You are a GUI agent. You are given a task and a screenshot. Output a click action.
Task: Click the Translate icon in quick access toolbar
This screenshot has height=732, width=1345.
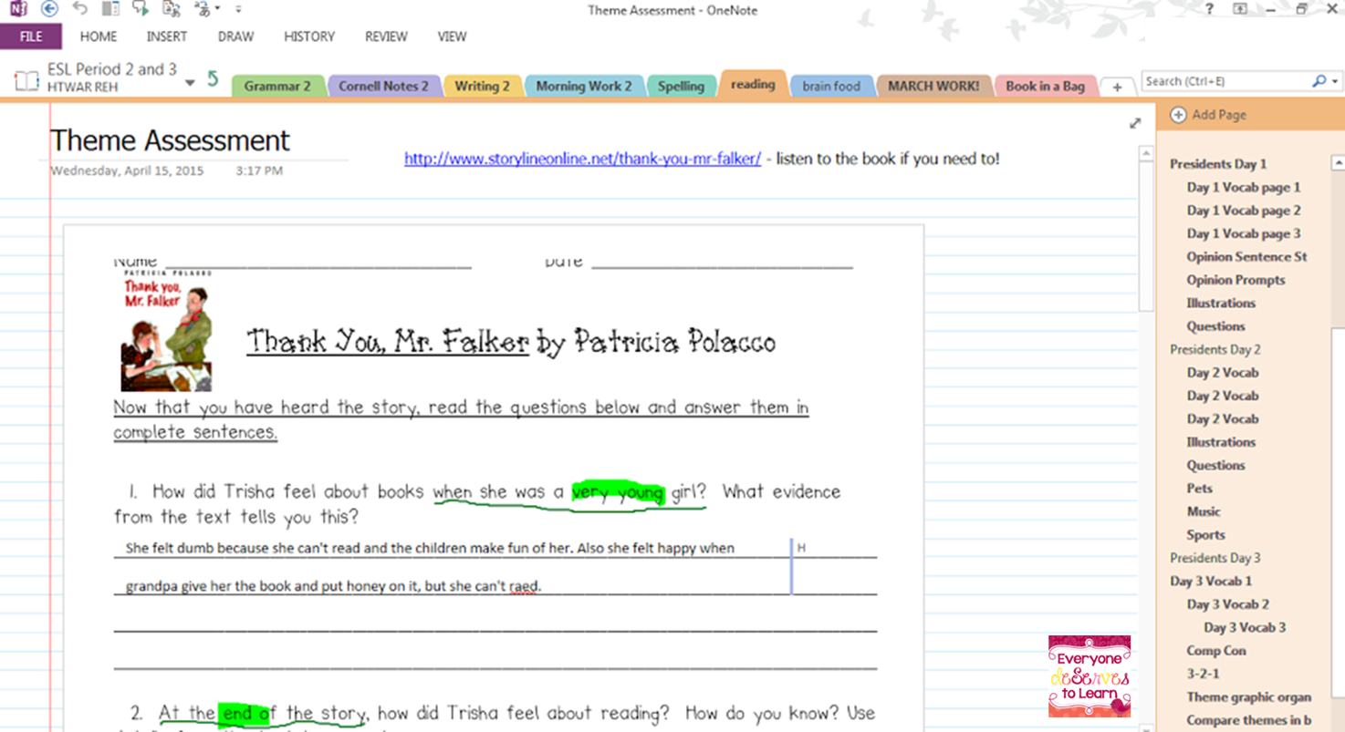(171, 9)
